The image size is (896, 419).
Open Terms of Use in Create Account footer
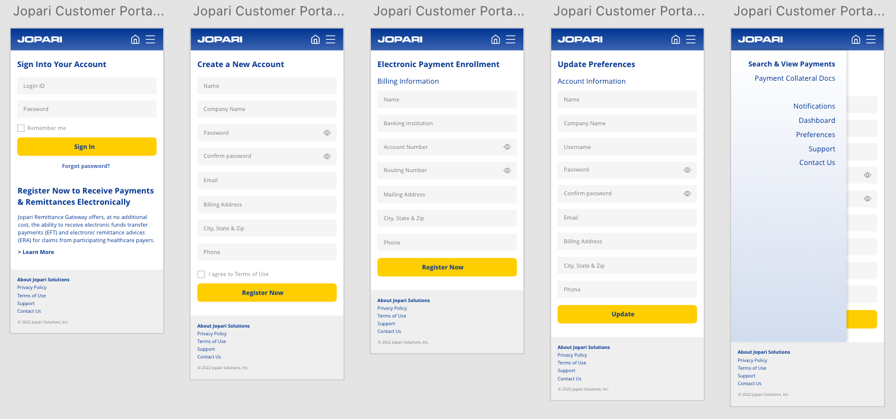click(x=212, y=341)
